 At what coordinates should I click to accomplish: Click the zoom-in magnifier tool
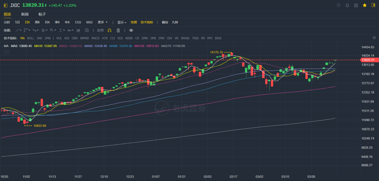click(x=87, y=30)
